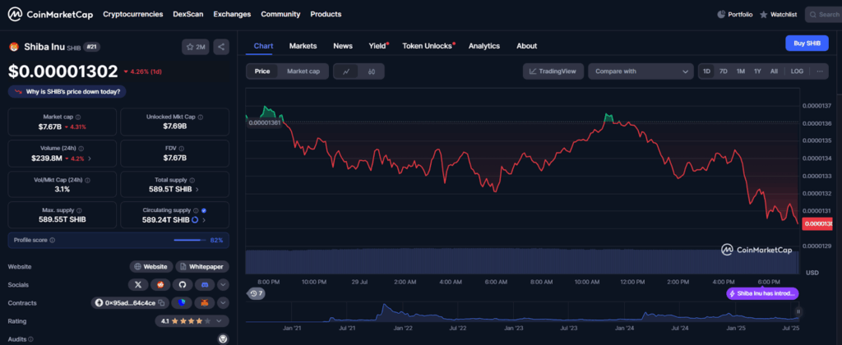Expand Circulating supply details arrow
This screenshot has height=345, width=842.
click(x=204, y=220)
